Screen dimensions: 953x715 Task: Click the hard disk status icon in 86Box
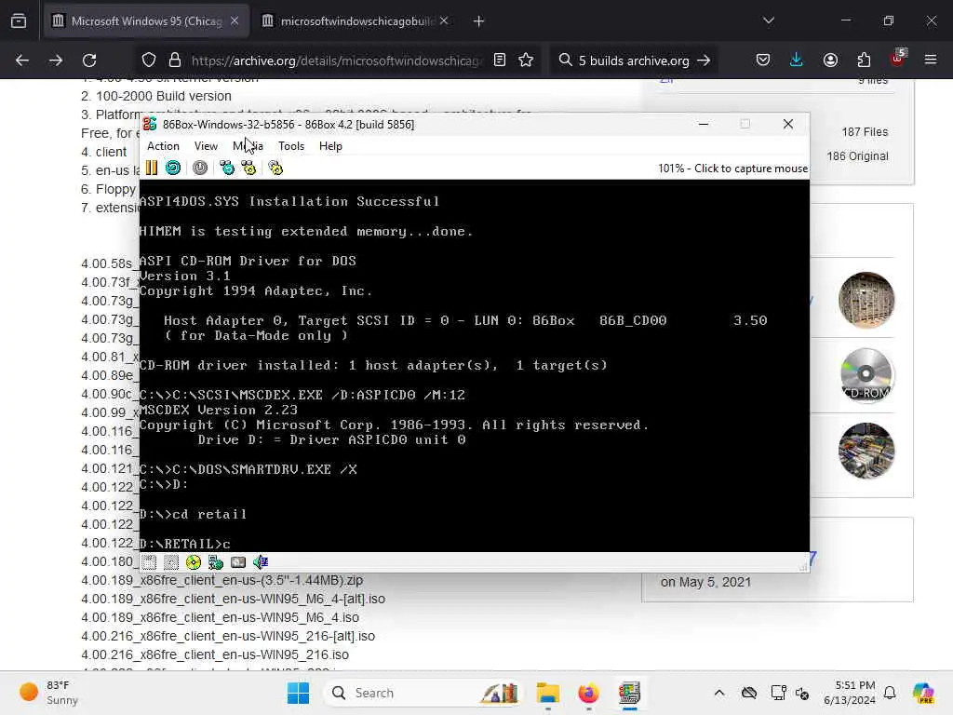[238, 562]
